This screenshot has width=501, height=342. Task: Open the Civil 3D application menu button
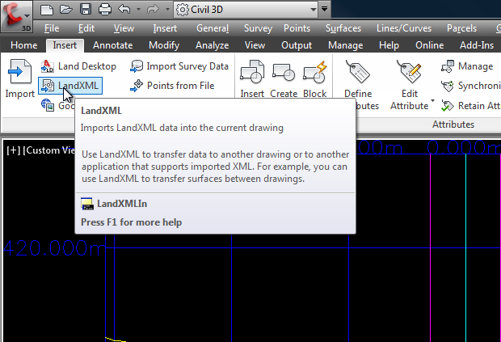[17, 16]
